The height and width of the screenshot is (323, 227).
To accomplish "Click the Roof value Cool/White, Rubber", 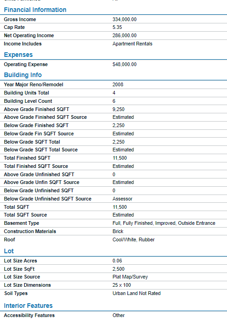I will (133, 239).
